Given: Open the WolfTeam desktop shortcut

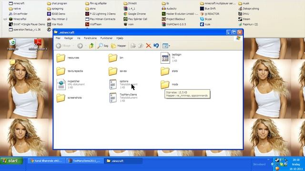Looking at the screenshot, I should coord(93,24).
